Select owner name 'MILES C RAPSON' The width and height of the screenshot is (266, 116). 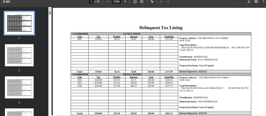[x=132, y=74]
